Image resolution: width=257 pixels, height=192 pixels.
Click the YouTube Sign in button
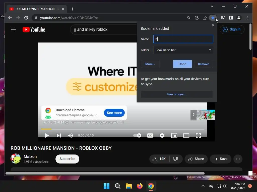pyautogui.click(x=232, y=29)
